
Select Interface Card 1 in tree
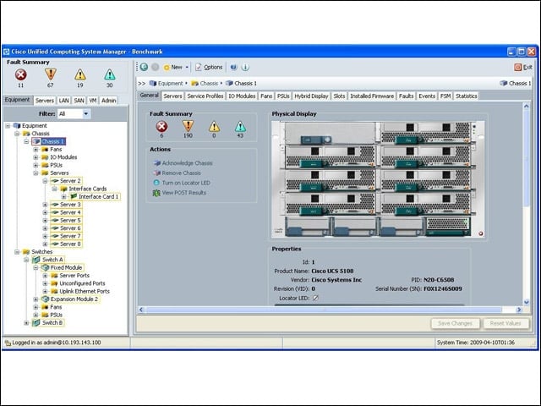95,197
